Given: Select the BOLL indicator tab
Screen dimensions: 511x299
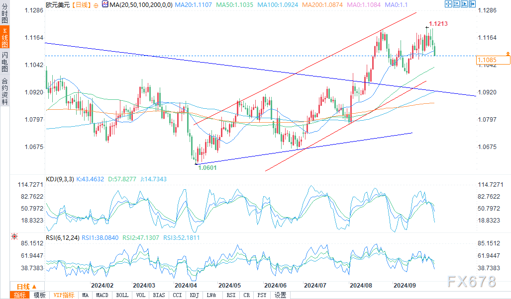Looking at the screenshot, I should [122, 295].
